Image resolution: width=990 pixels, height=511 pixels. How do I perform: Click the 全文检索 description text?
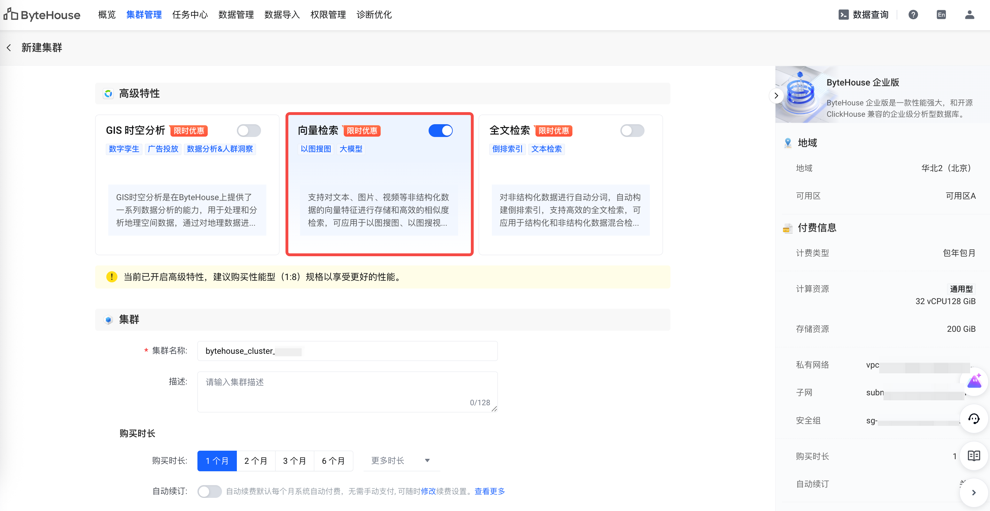(570, 210)
